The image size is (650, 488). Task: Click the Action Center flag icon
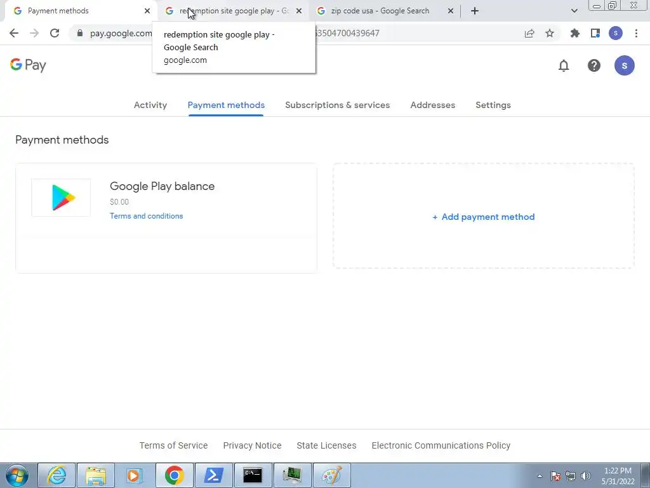tap(555, 476)
